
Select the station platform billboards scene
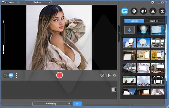pyautogui.click(x=129, y=68)
